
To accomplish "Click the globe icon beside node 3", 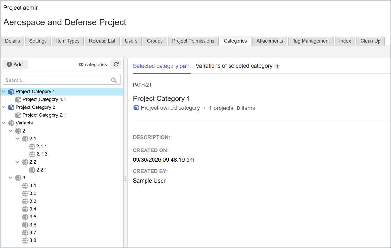I will coord(18,178).
